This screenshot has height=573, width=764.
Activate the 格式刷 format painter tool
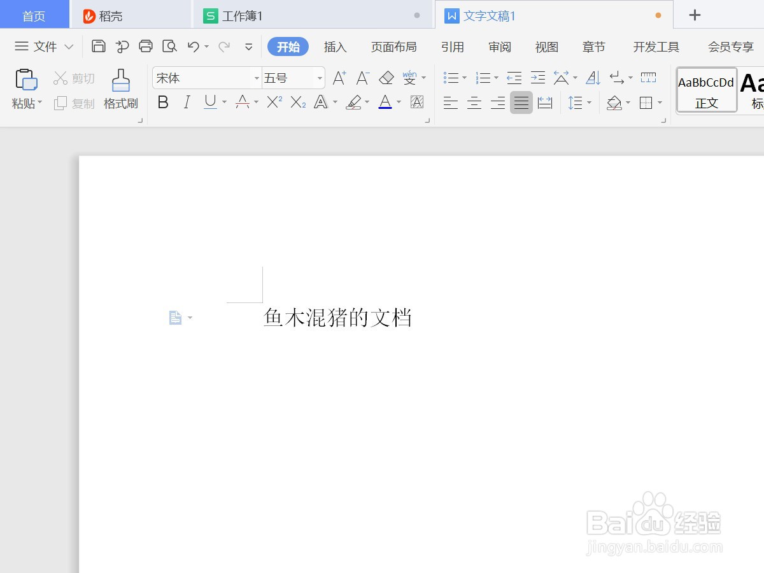[120, 89]
